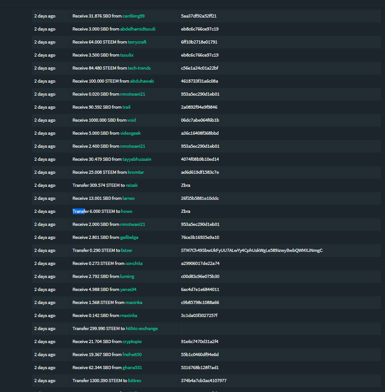Visit the lamex profile link
Viewport: 385px width, 392px height.
click(129, 198)
